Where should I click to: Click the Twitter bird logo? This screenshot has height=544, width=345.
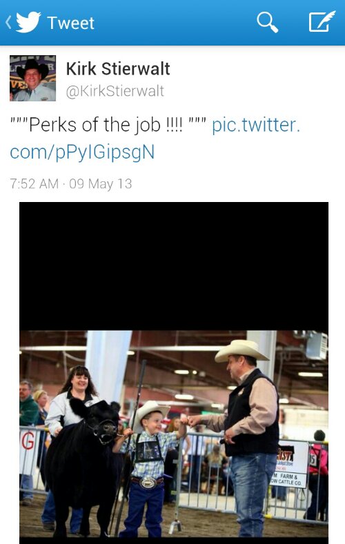pyautogui.click(x=28, y=23)
